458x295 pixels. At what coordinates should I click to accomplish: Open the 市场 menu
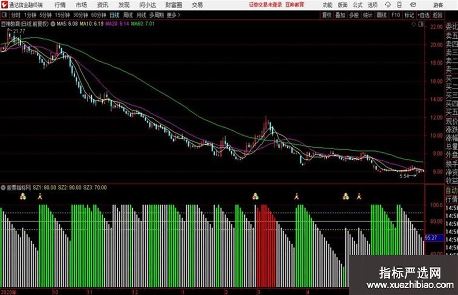click(81, 5)
